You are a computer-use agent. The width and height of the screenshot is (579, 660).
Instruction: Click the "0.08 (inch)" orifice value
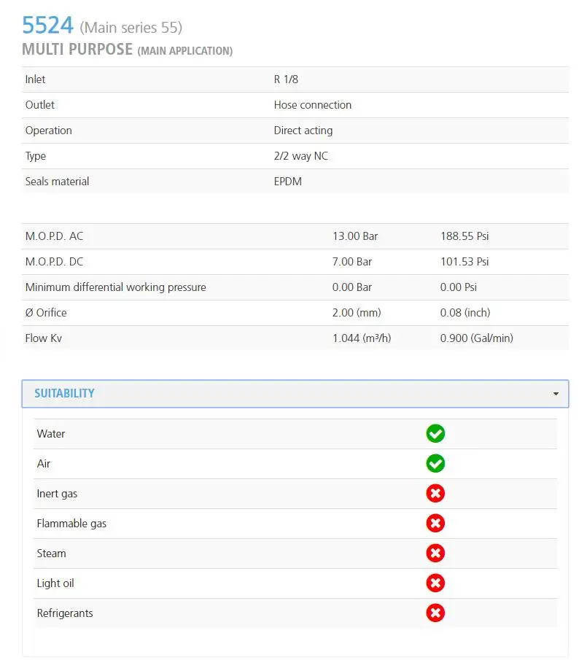coord(465,313)
